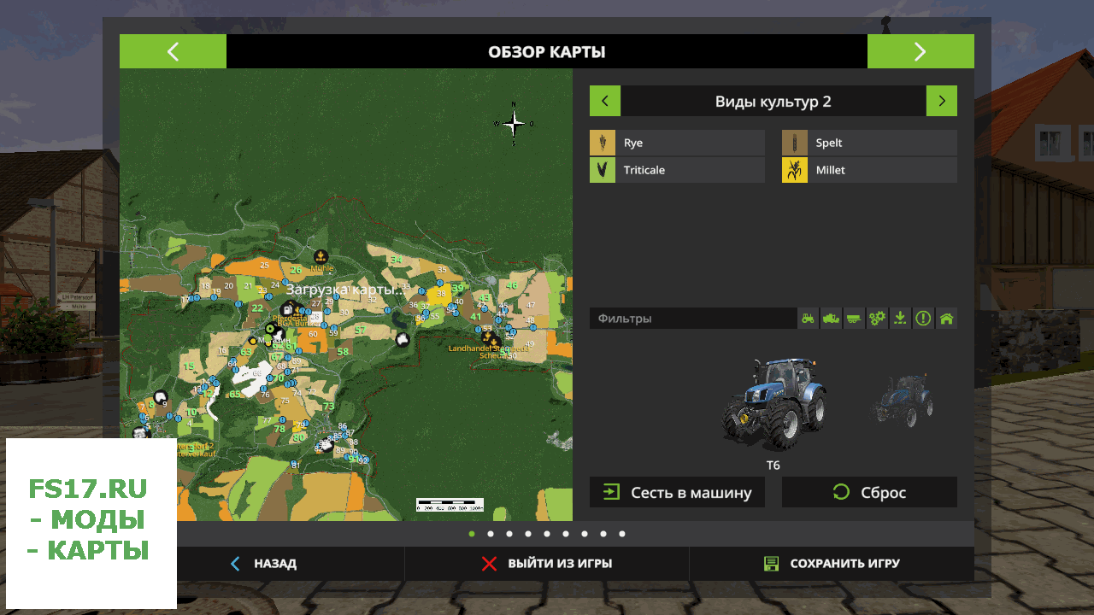Click the enter vehicle arrow icon

(611, 492)
